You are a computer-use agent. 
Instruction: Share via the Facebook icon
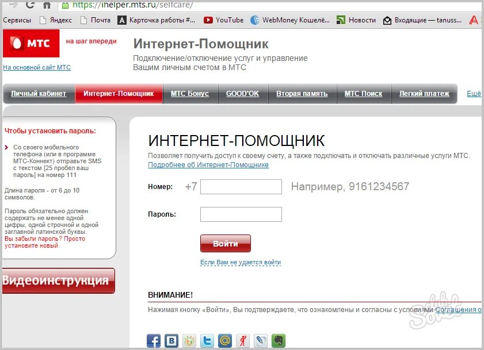154,341
